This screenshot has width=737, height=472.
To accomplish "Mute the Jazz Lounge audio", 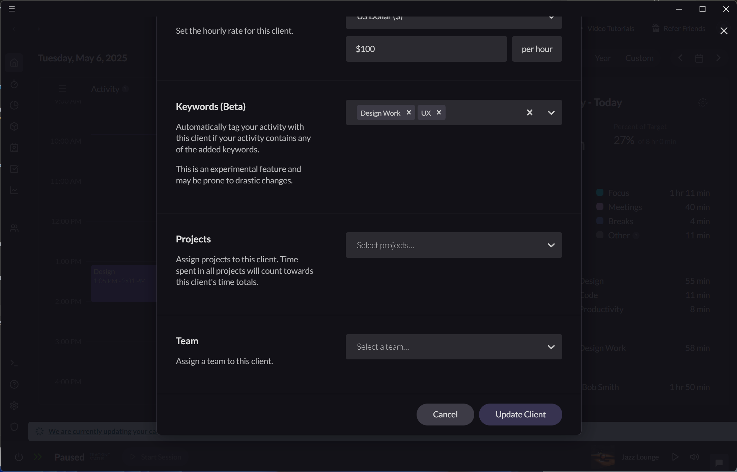I will tap(694, 457).
